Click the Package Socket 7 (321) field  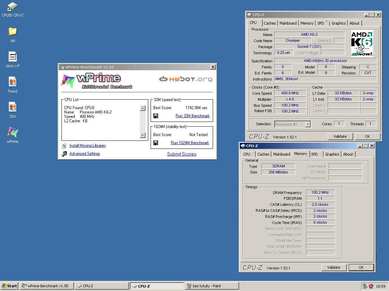click(309, 46)
